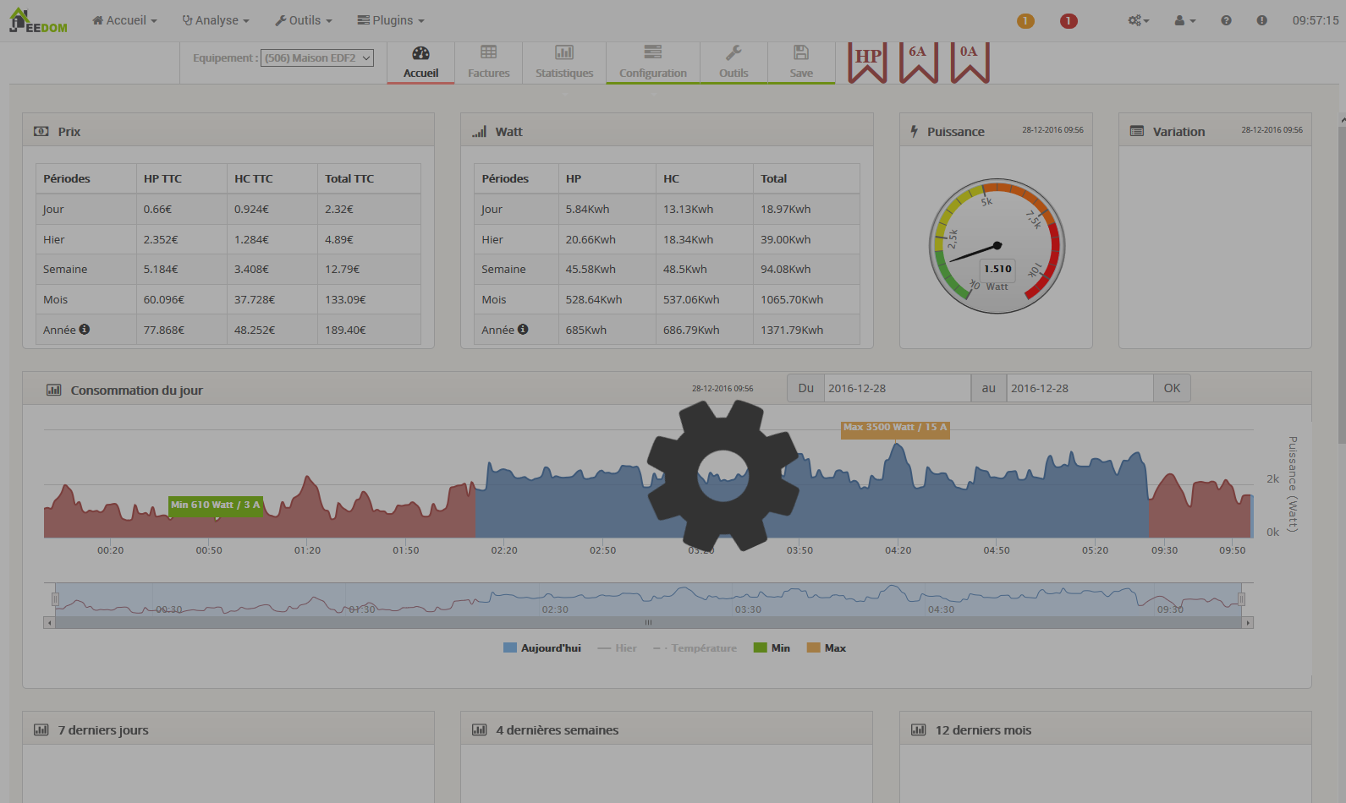
Task: Toggle the Température legend series
Action: pyautogui.click(x=695, y=648)
